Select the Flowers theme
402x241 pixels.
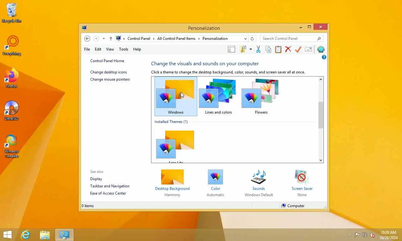(261, 96)
